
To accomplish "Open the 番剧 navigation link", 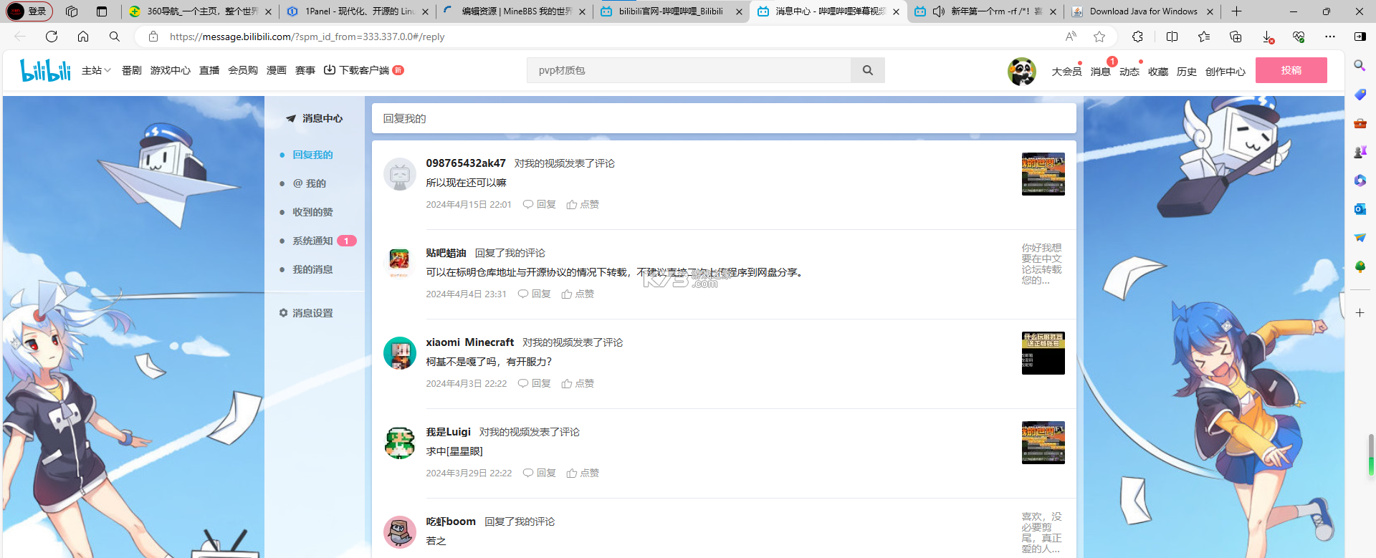I will coord(131,70).
